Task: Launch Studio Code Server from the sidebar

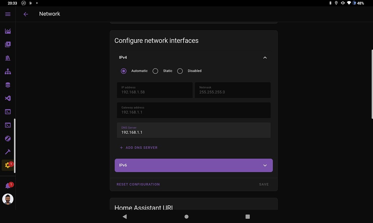Action: 8,98
